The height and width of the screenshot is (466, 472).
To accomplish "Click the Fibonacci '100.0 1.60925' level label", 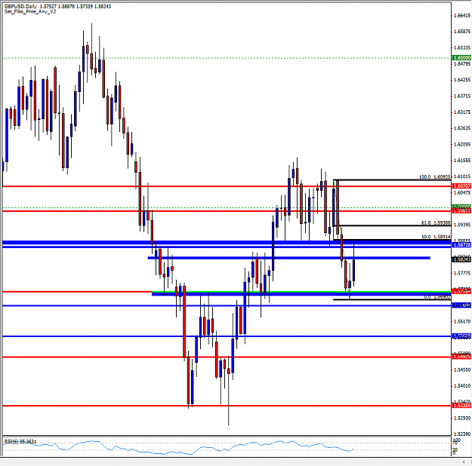I will coord(435,177).
